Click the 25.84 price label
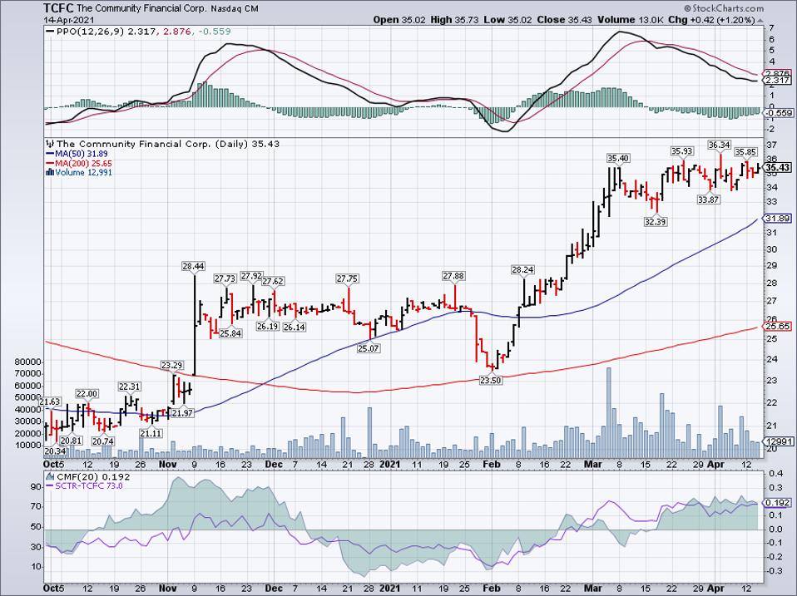 (x=230, y=333)
